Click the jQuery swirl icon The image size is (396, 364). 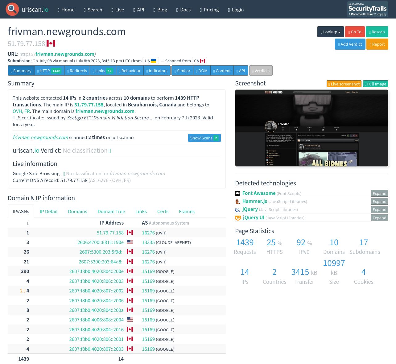237,209
